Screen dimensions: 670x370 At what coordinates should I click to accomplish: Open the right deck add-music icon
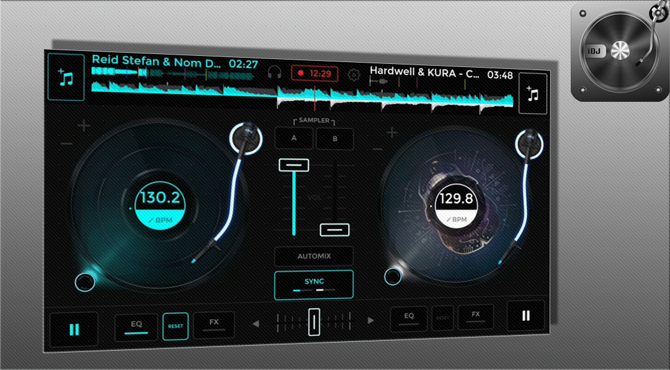[x=533, y=94]
